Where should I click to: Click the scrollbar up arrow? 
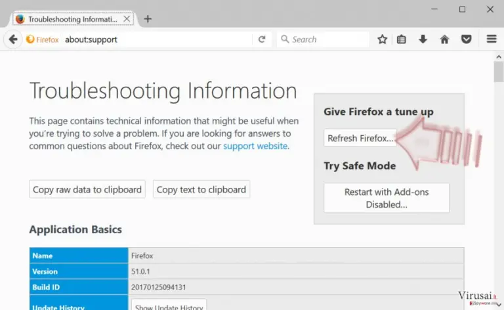pyautogui.click(x=499, y=57)
